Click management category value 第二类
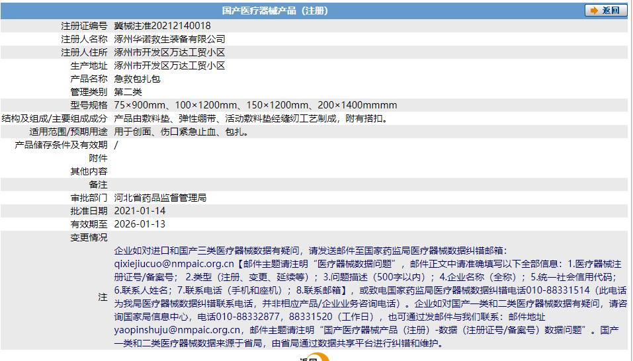 tap(128, 92)
